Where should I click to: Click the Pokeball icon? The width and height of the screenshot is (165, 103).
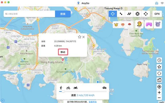tap(129, 25)
